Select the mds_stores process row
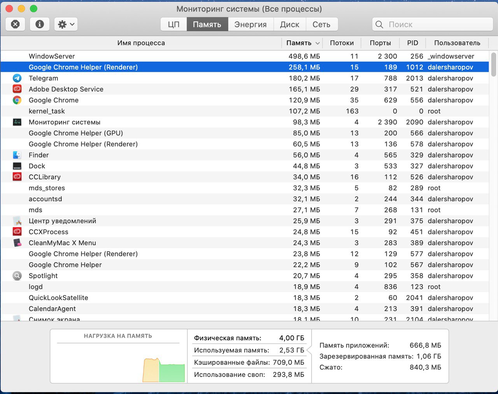Image resolution: width=498 pixels, height=394 pixels. point(245,188)
